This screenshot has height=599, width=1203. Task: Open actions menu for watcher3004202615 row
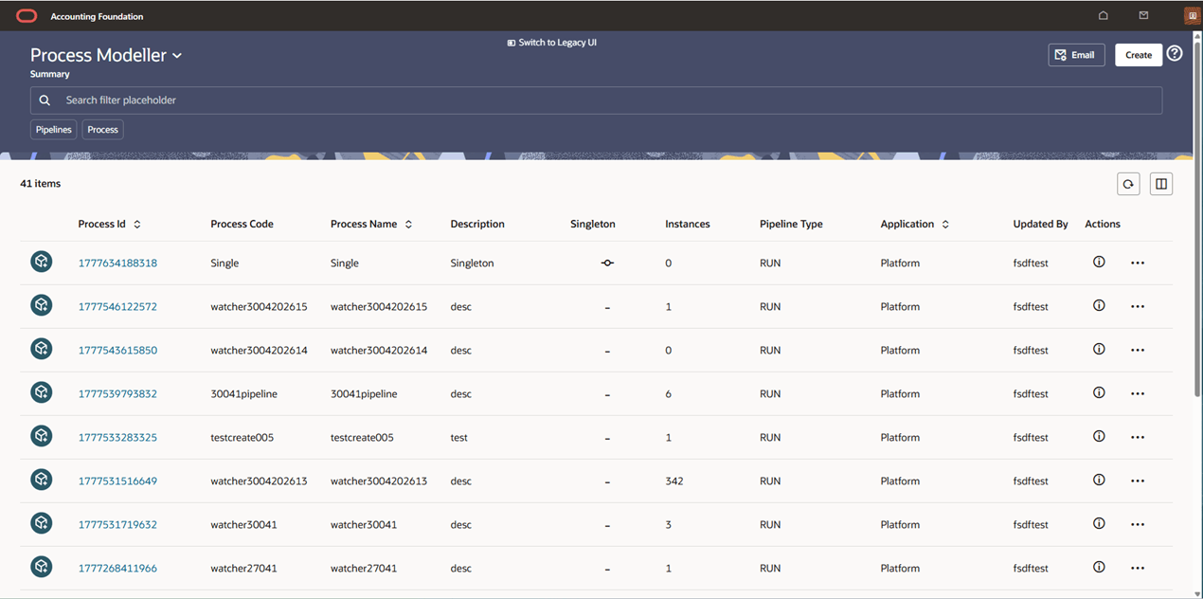(x=1138, y=306)
